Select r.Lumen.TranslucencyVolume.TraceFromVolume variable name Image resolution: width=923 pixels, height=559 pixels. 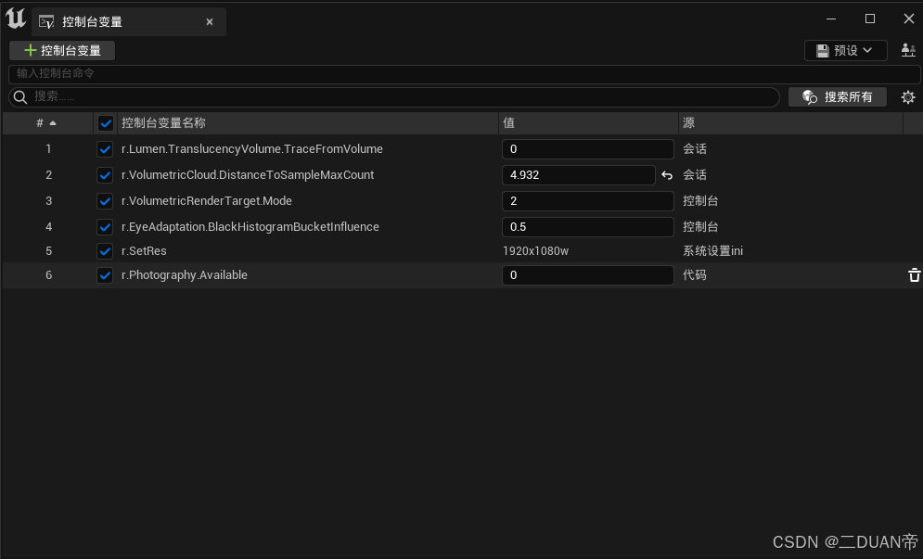click(252, 149)
